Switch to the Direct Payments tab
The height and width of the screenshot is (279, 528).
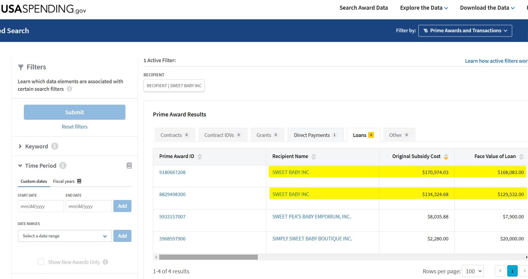click(315, 135)
